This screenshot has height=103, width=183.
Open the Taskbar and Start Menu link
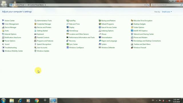click(x=142, y=44)
